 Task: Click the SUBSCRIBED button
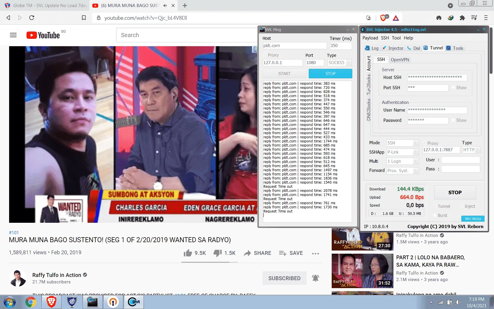(284, 278)
